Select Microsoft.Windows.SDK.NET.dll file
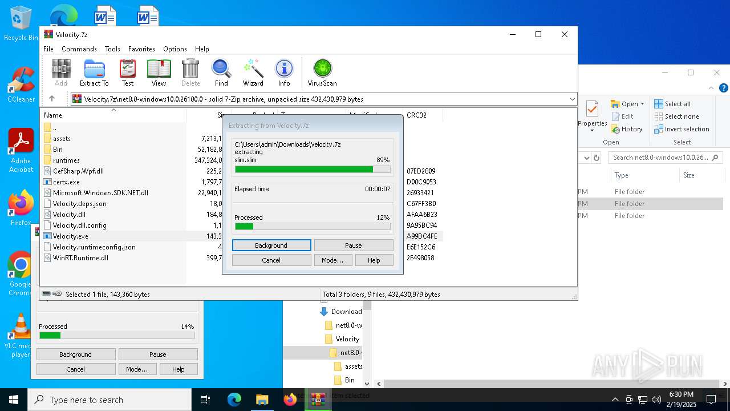This screenshot has height=411, width=730. (100, 192)
